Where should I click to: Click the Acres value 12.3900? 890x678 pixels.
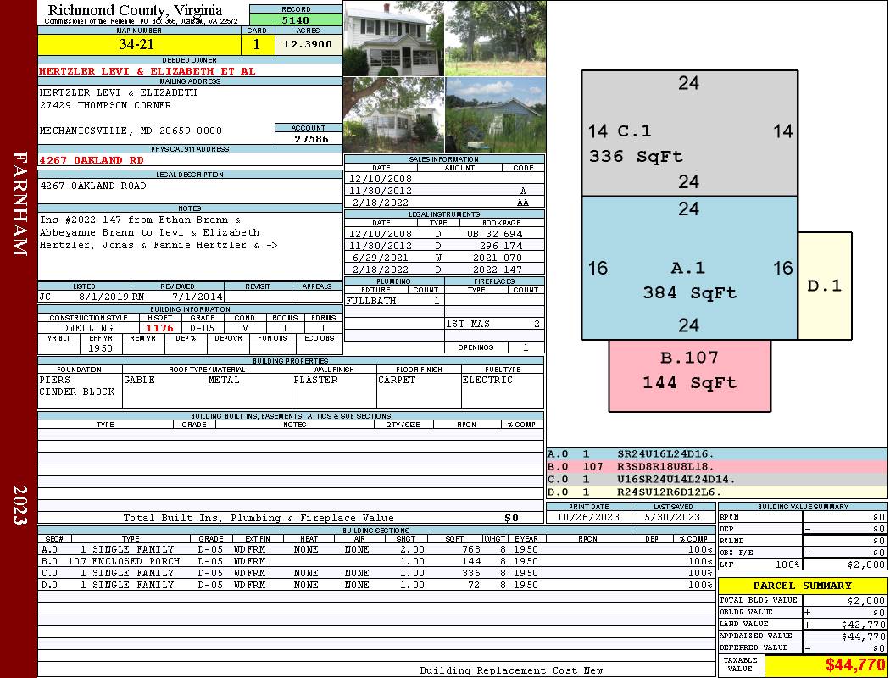tap(308, 45)
